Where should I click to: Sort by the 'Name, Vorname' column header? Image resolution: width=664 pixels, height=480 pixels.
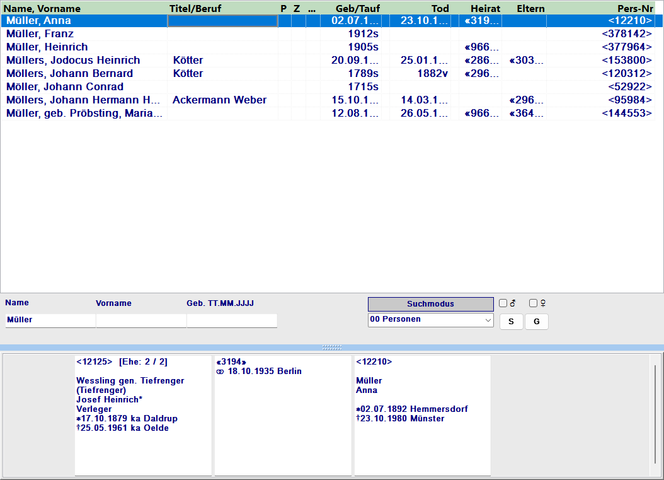43,8
